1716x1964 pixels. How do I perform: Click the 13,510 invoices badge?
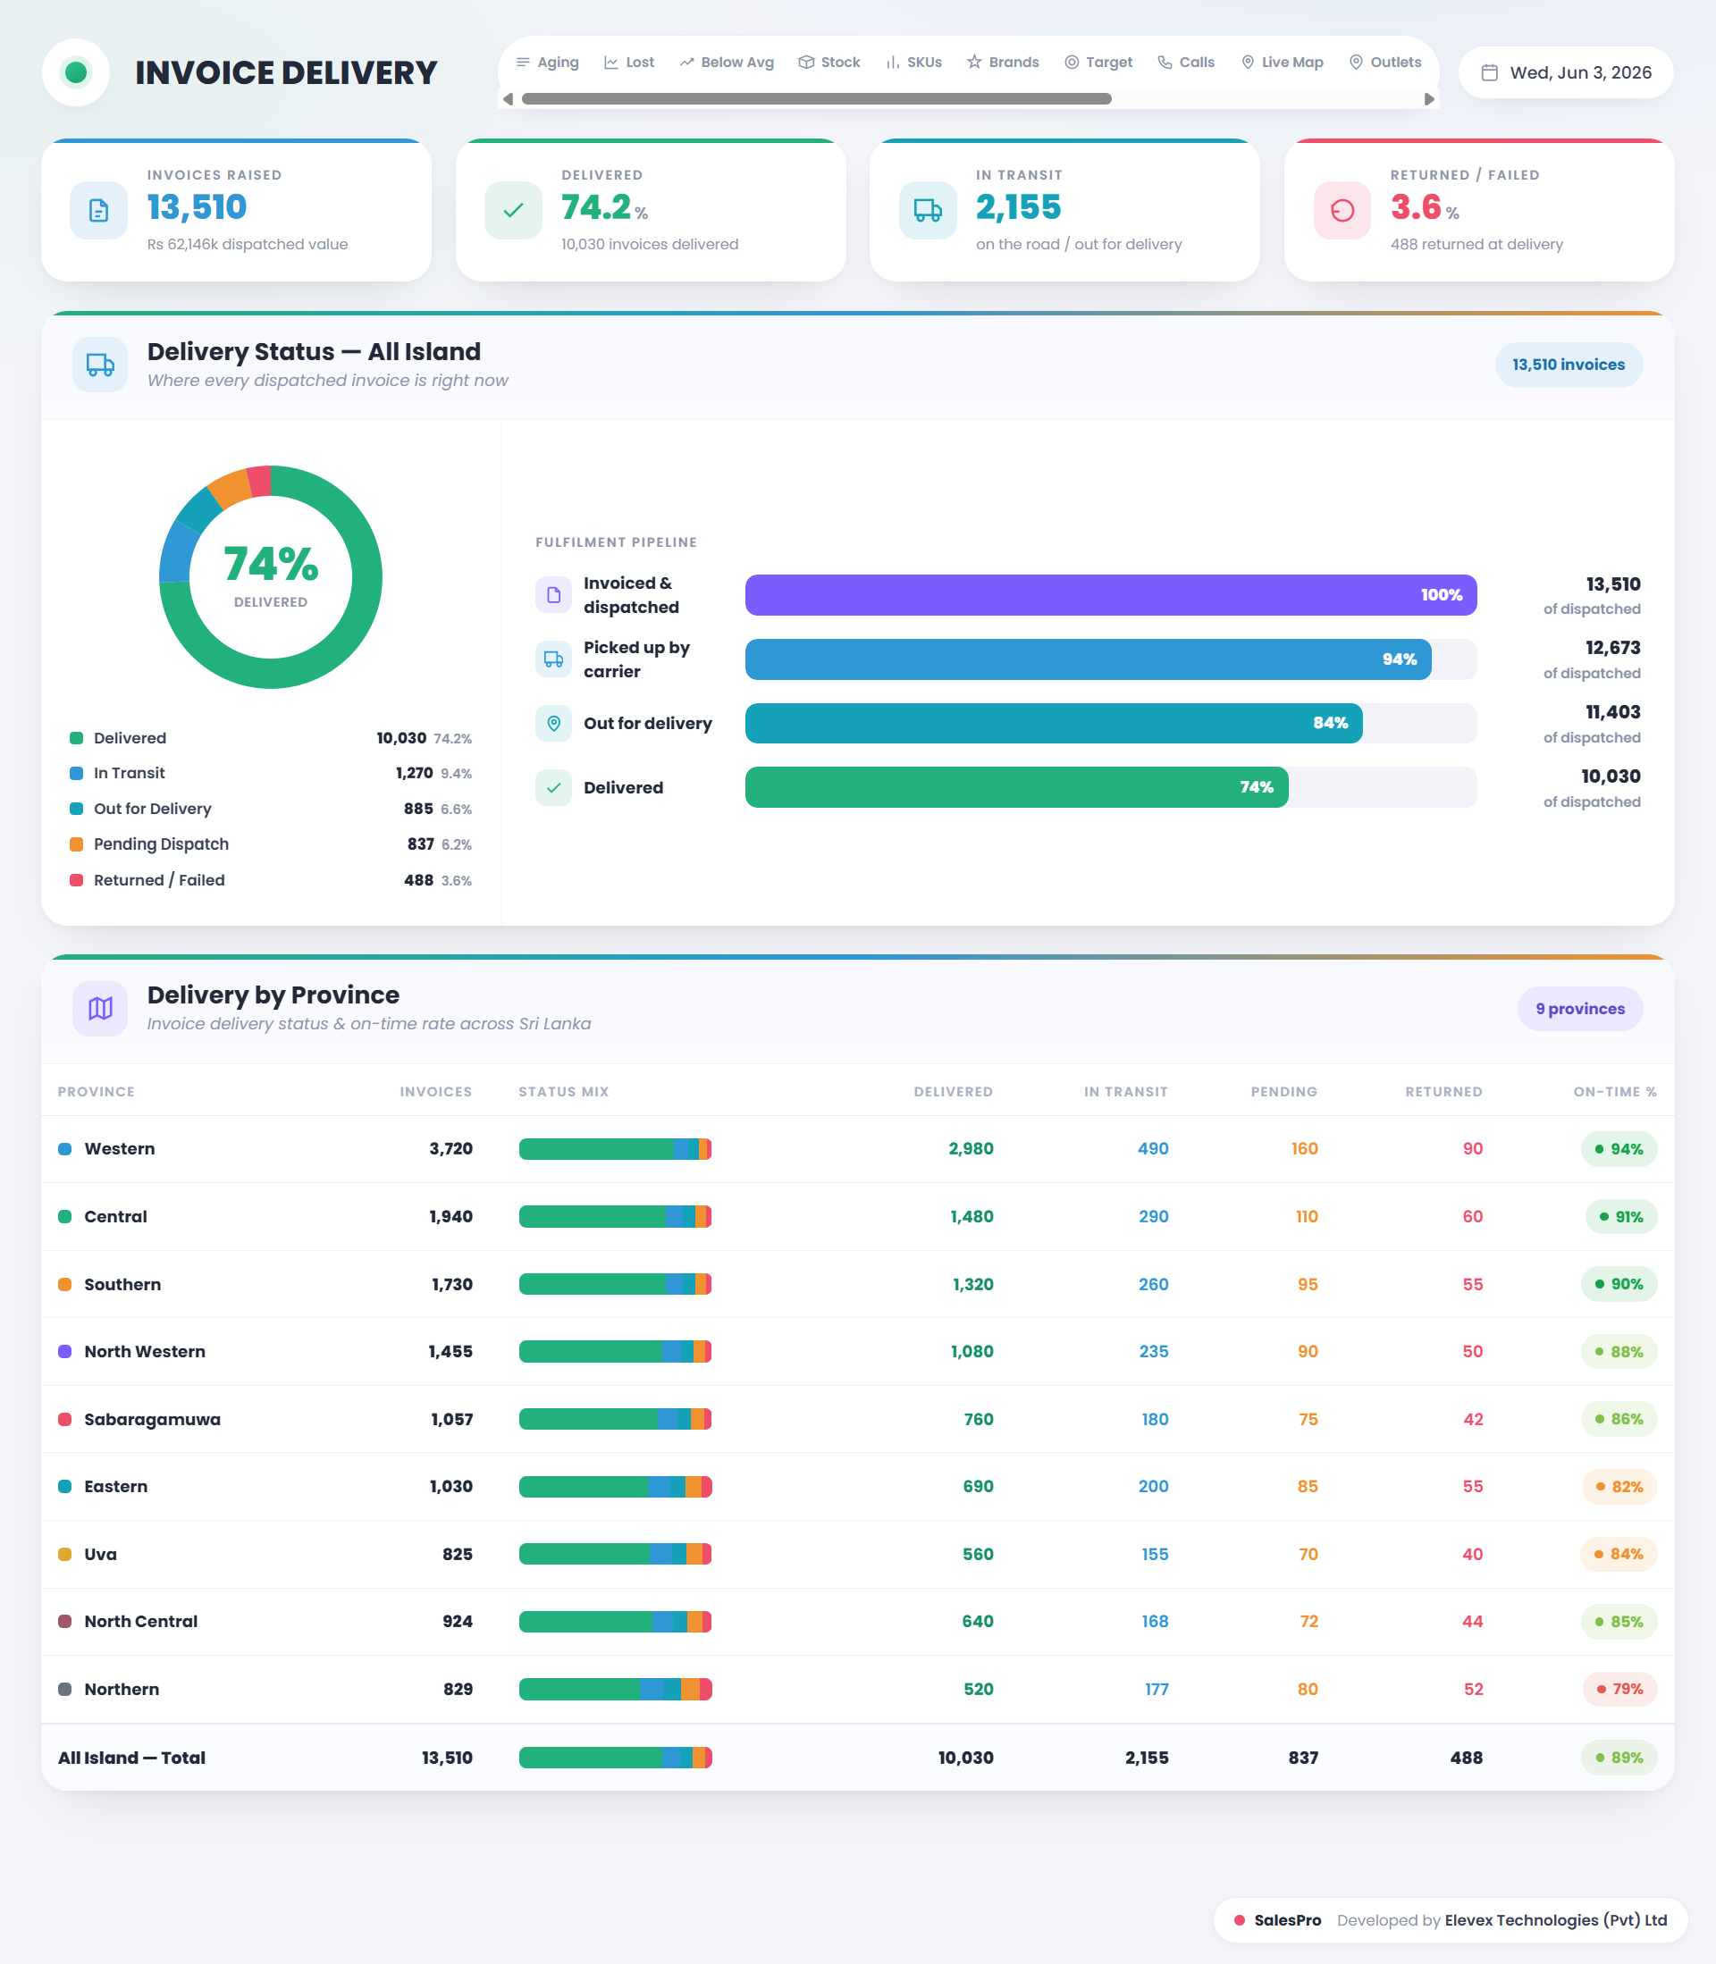(1569, 365)
